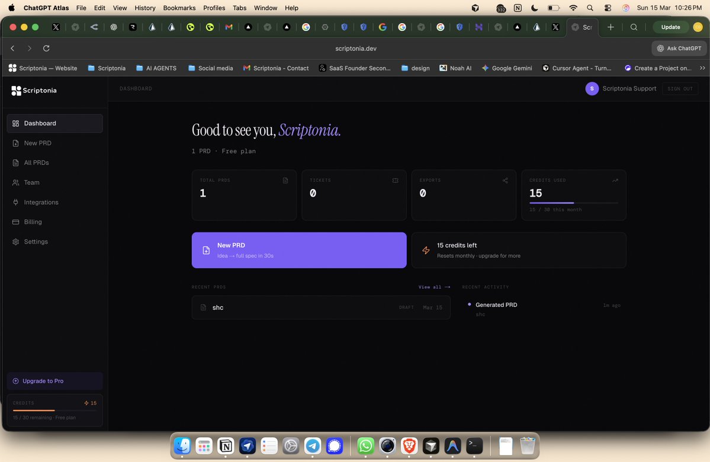Screen dimensions: 710x462
Task: Click the trend arrow on Credits Used card
Action: click(615, 180)
